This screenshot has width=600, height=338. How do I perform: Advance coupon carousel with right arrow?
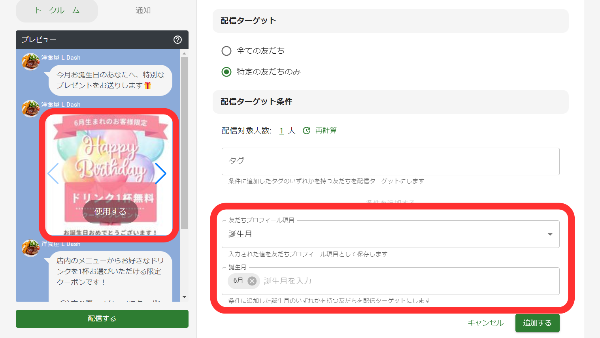161,173
